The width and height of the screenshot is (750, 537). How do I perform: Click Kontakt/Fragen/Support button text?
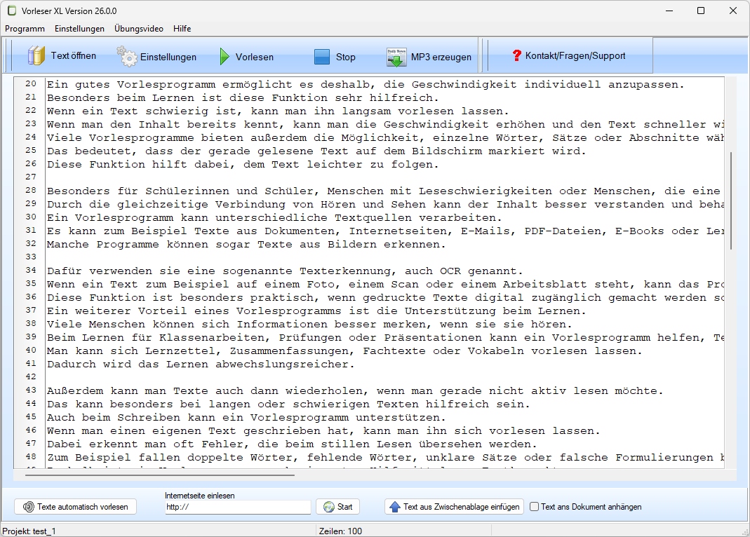pos(575,56)
